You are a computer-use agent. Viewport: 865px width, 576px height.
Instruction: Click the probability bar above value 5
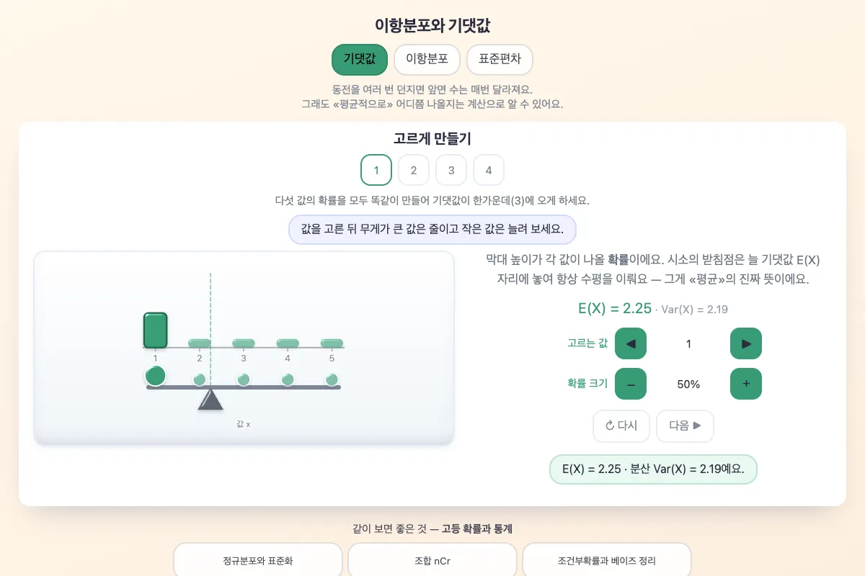[x=332, y=343]
